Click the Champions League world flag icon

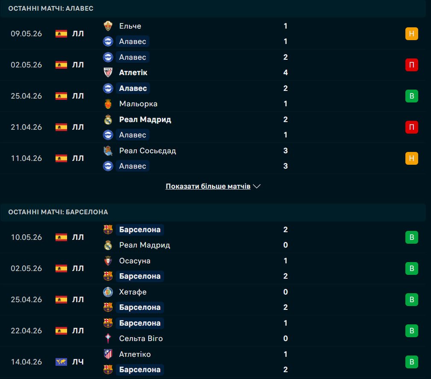click(x=61, y=362)
